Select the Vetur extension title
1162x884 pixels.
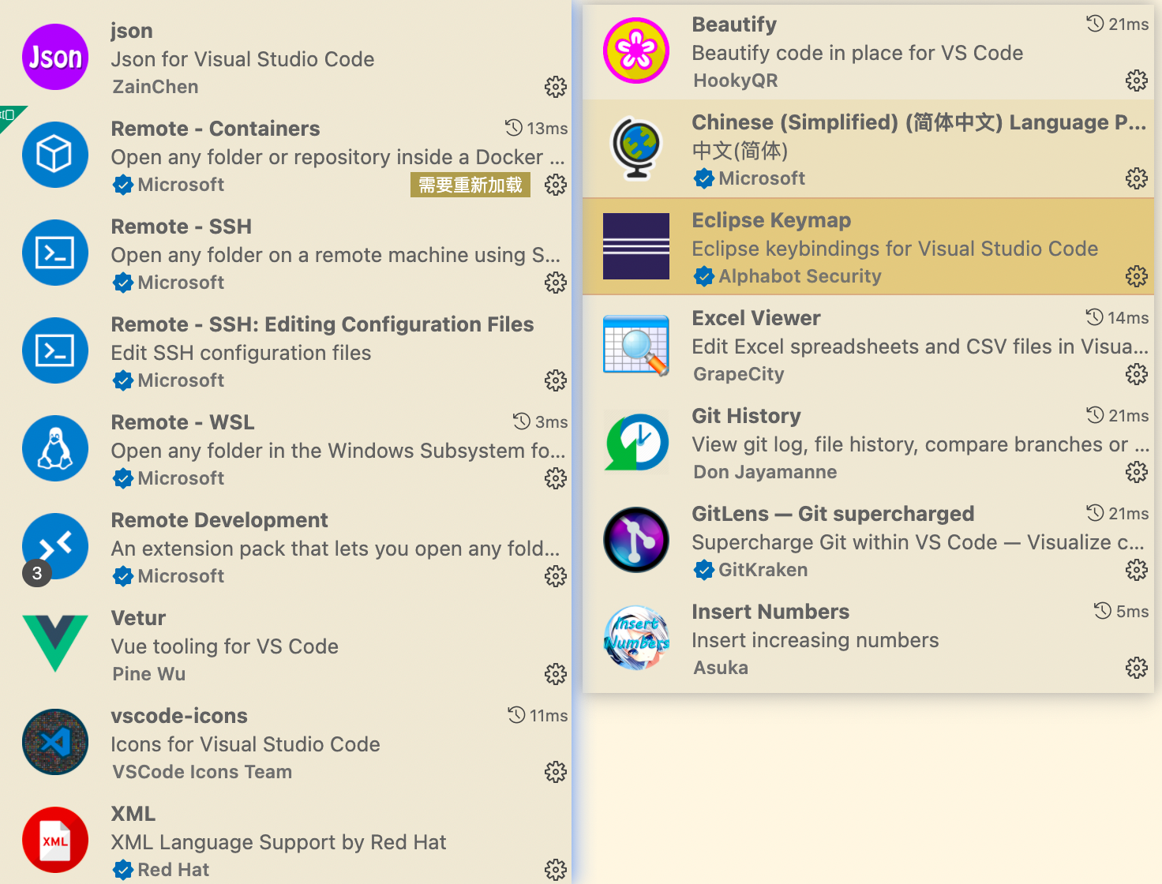pos(139,618)
